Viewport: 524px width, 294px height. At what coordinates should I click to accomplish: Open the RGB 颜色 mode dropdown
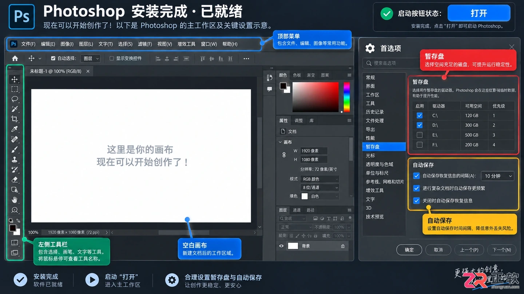click(x=320, y=179)
